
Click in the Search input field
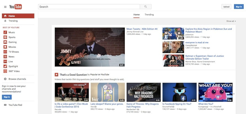89,7
